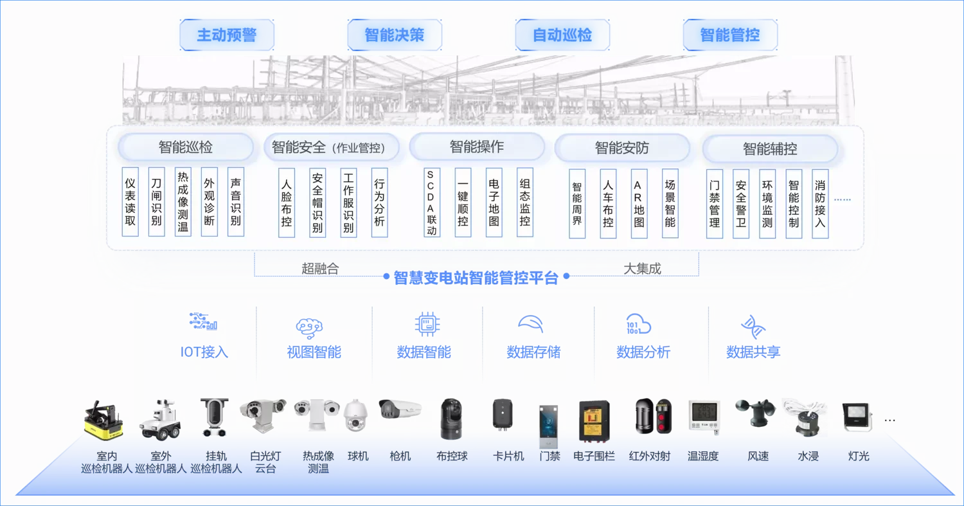Select the 人脸布控 function box
The height and width of the screenshot is (506, 964).
pyautogui.click(x=287, y=203)
